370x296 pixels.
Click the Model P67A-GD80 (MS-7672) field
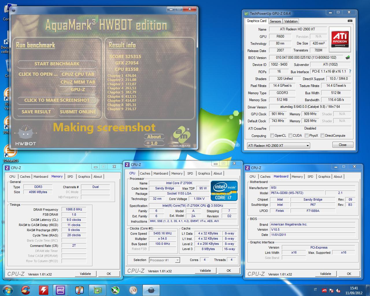[x=297, y=193]
